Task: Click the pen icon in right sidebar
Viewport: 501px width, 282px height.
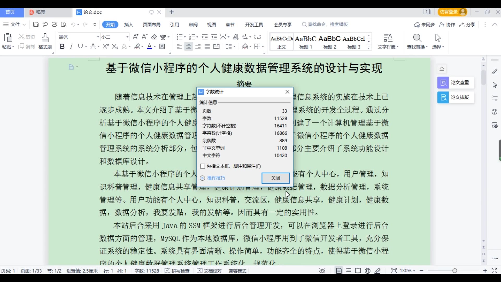Action: click(x=494, y=72)
